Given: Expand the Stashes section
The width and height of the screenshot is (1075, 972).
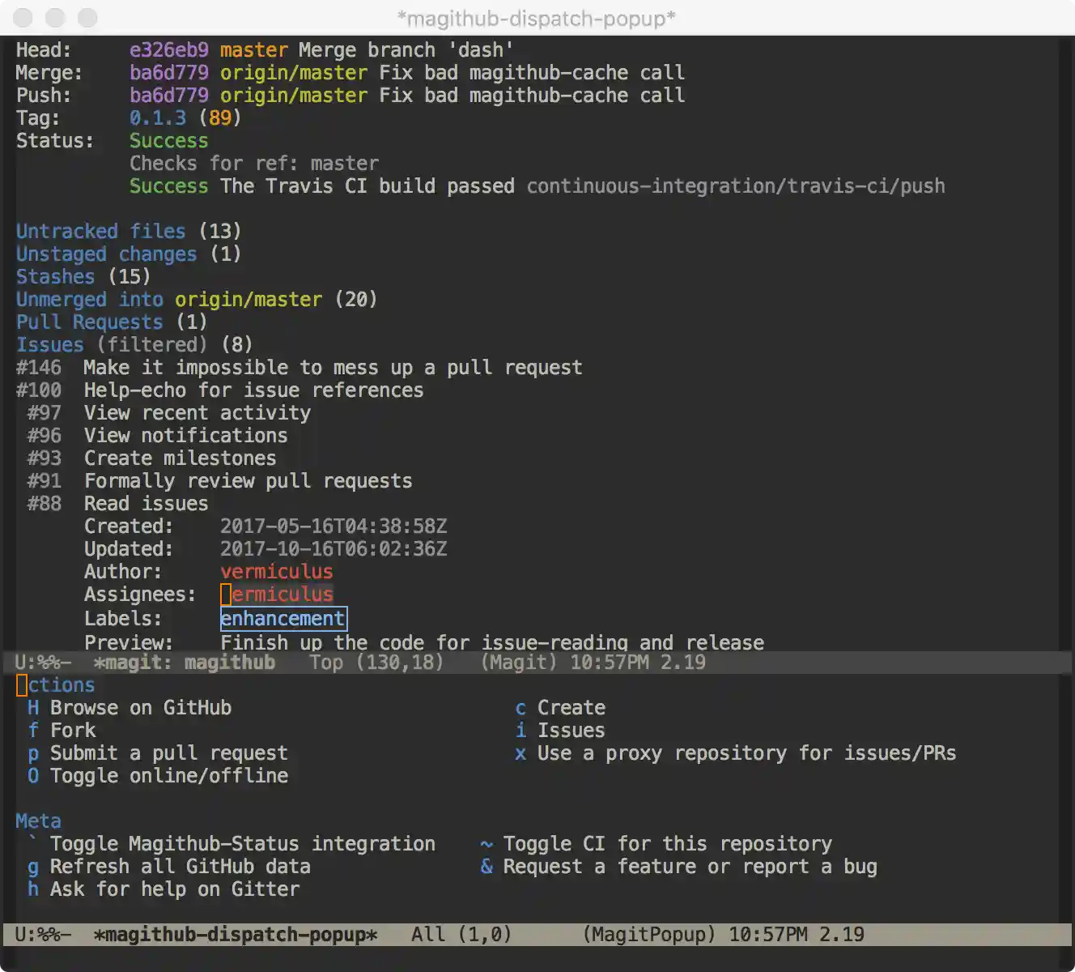Looking at the screenshot, I should pos(54,276).
